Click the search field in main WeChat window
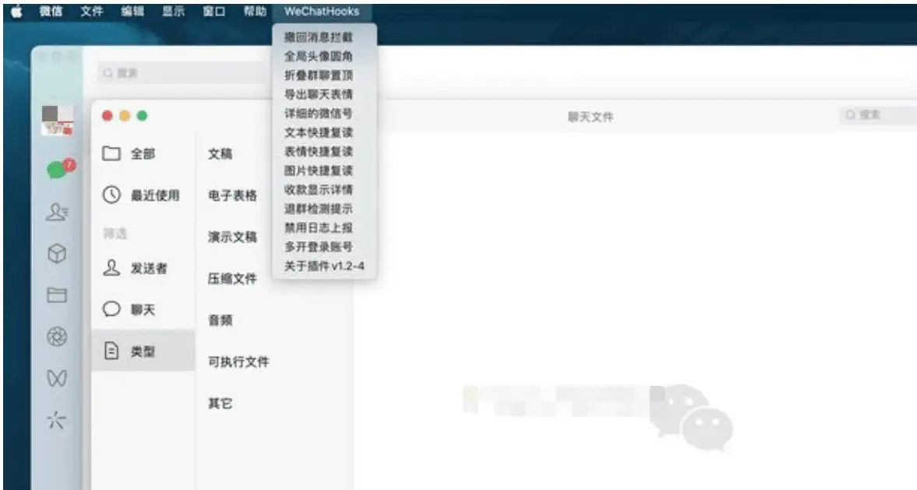Screen dimensions: 917x490 [182, 73]
